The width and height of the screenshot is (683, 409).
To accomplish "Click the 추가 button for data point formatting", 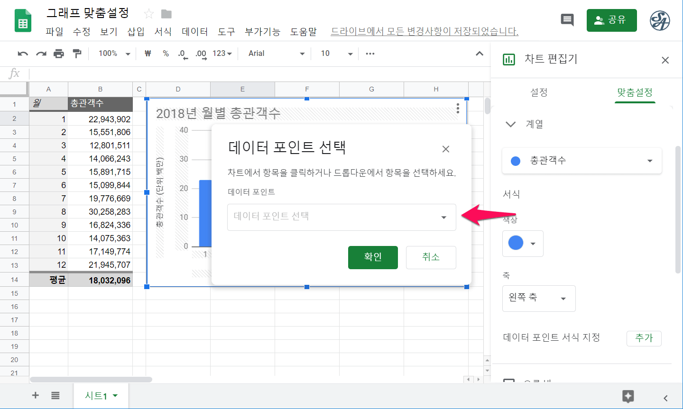I will [x=644, y=338].
